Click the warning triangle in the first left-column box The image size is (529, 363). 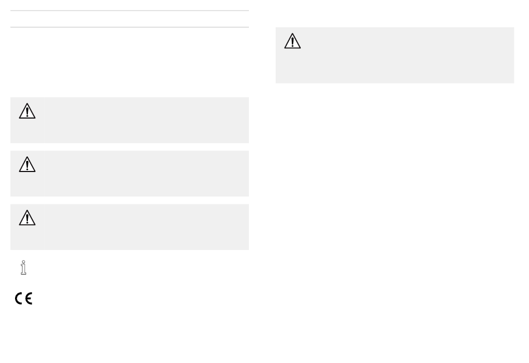27,111
